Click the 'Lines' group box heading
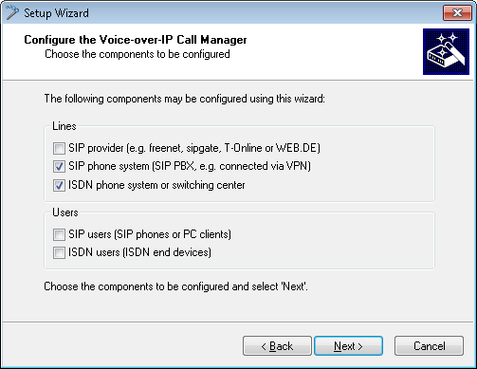Screen dimensions: 477x369 64,126
